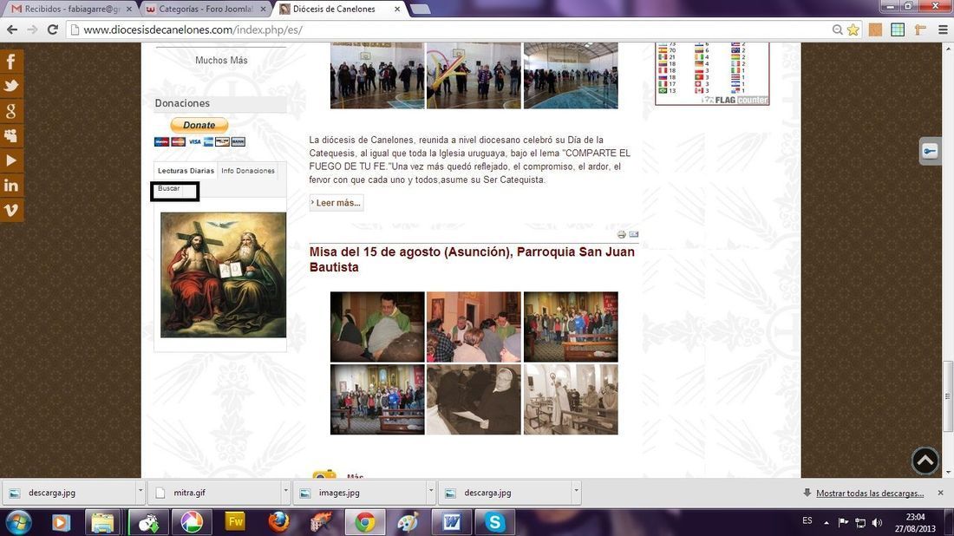Expand options for the mitra.gif download
The height and width of the screenshot is (536, 954).
285,490
